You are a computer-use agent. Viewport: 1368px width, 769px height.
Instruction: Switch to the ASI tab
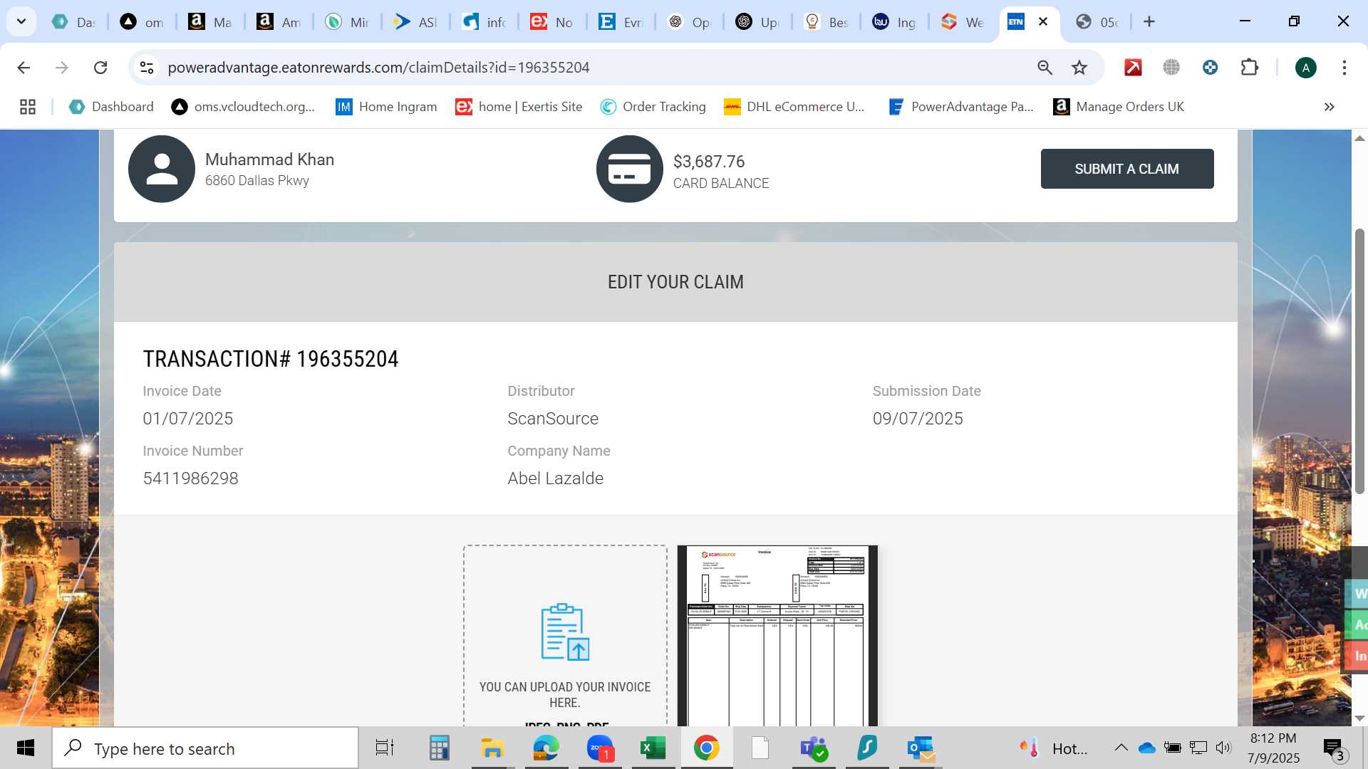tap(415, 22)
